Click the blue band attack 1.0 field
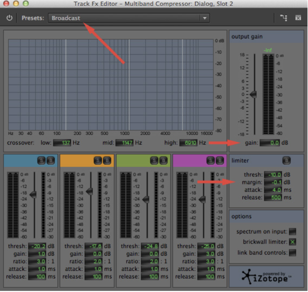 click(37, 269)
